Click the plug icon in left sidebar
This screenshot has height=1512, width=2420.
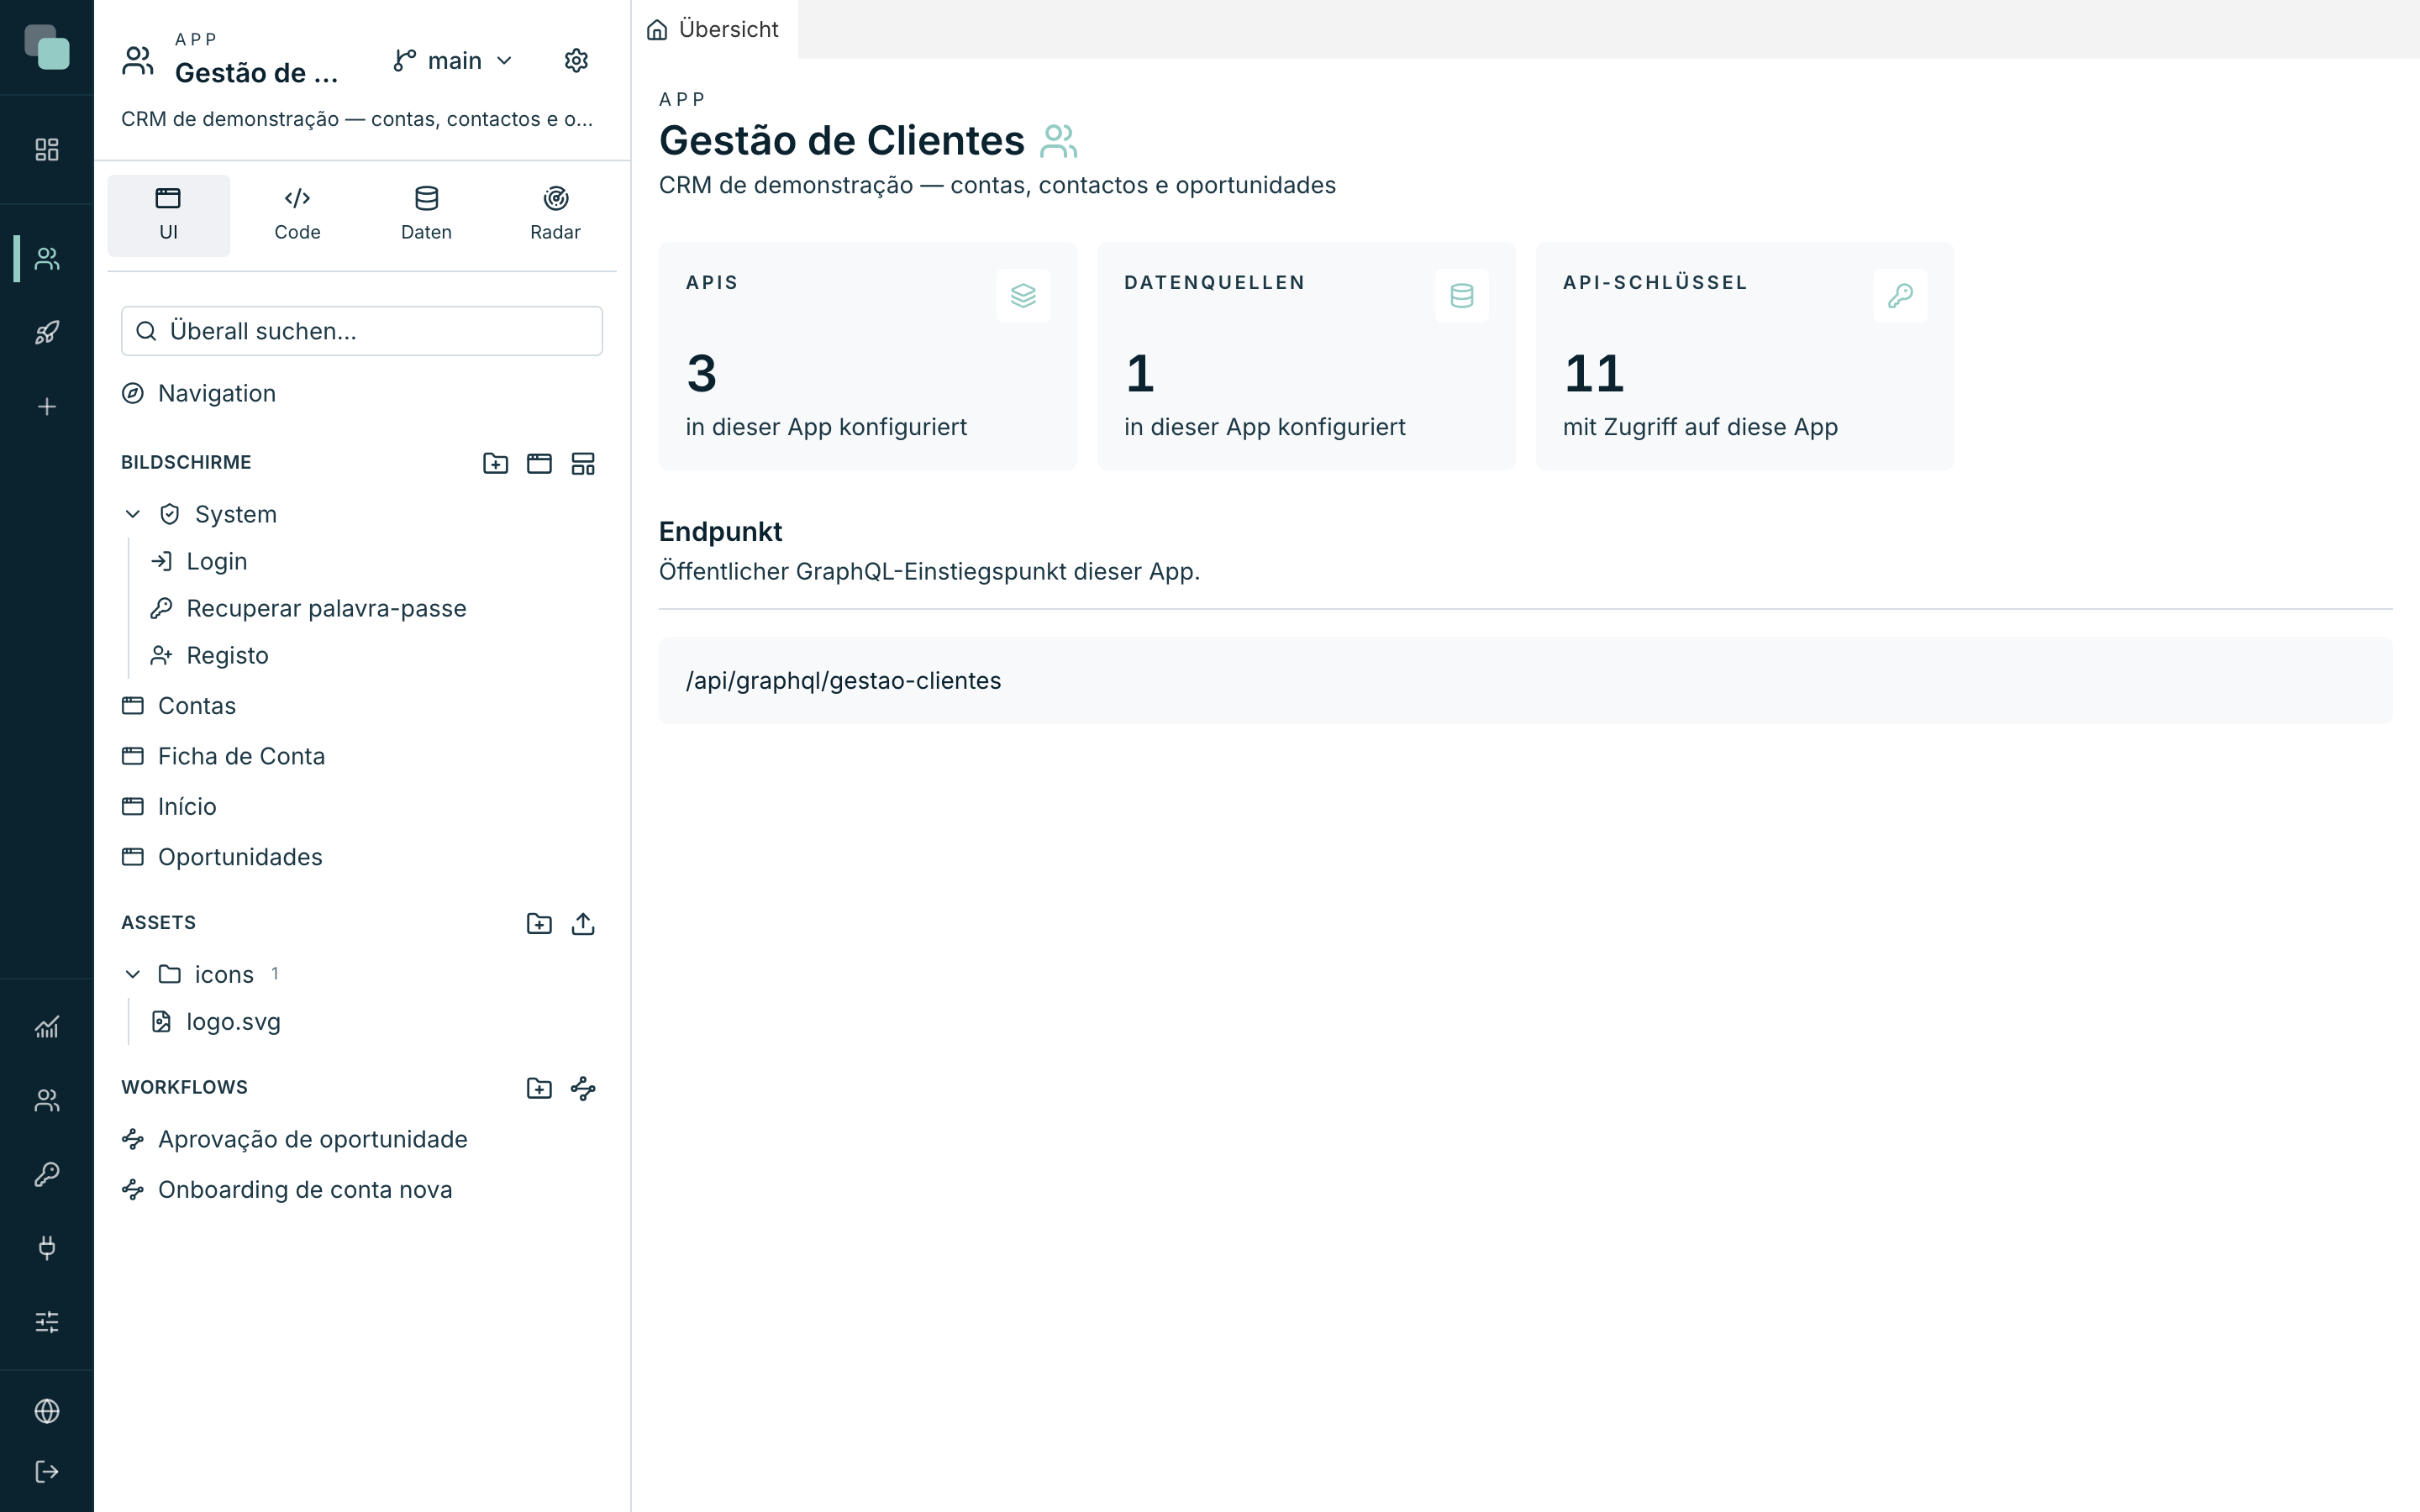47,1248
